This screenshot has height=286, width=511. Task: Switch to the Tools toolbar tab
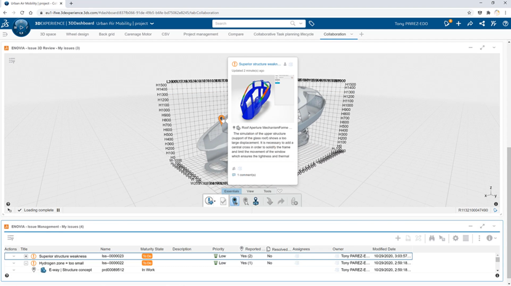(267, 191)
